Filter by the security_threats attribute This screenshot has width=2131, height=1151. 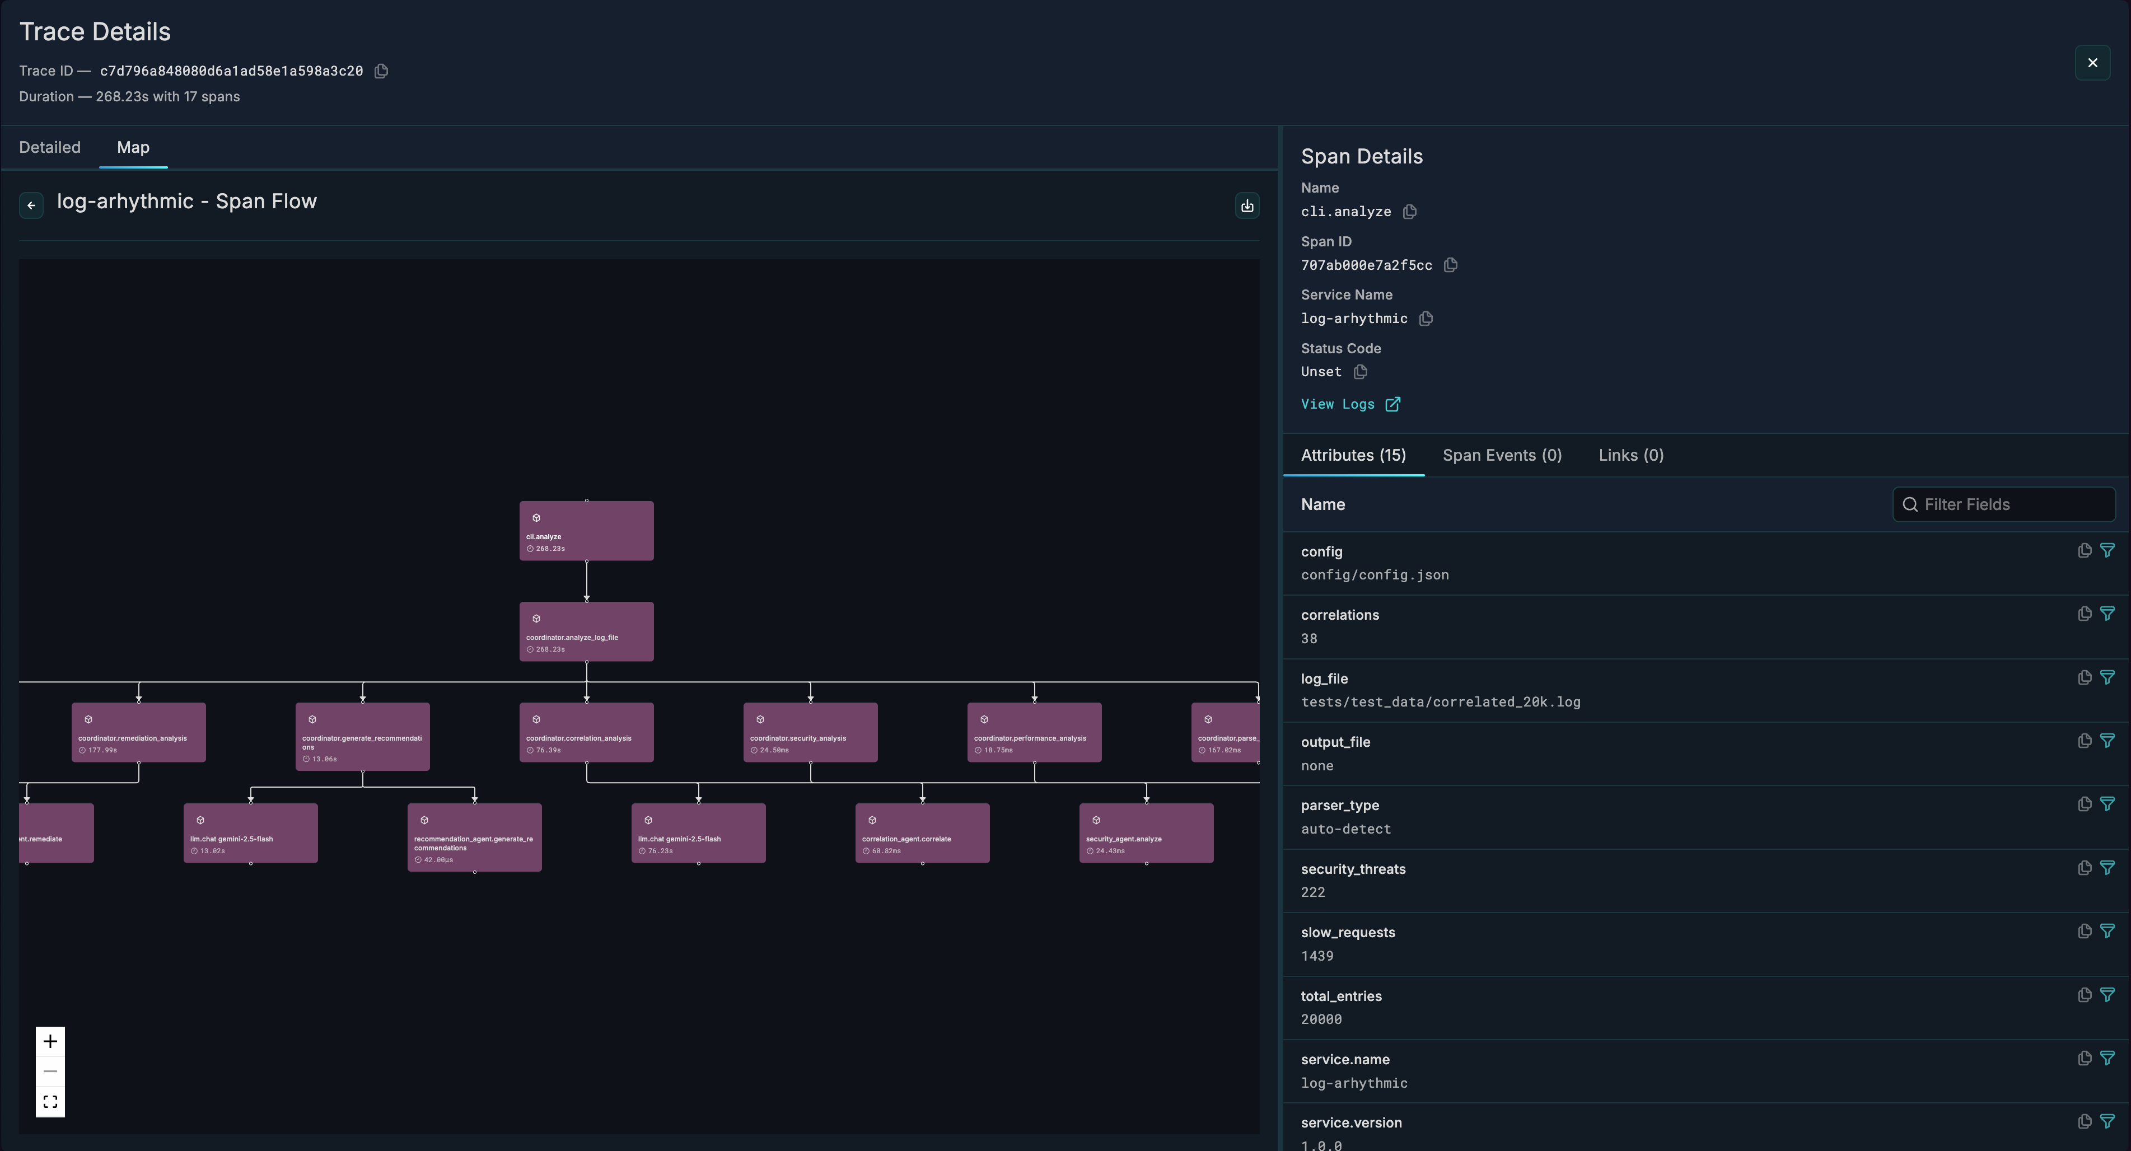point(2108,867)
